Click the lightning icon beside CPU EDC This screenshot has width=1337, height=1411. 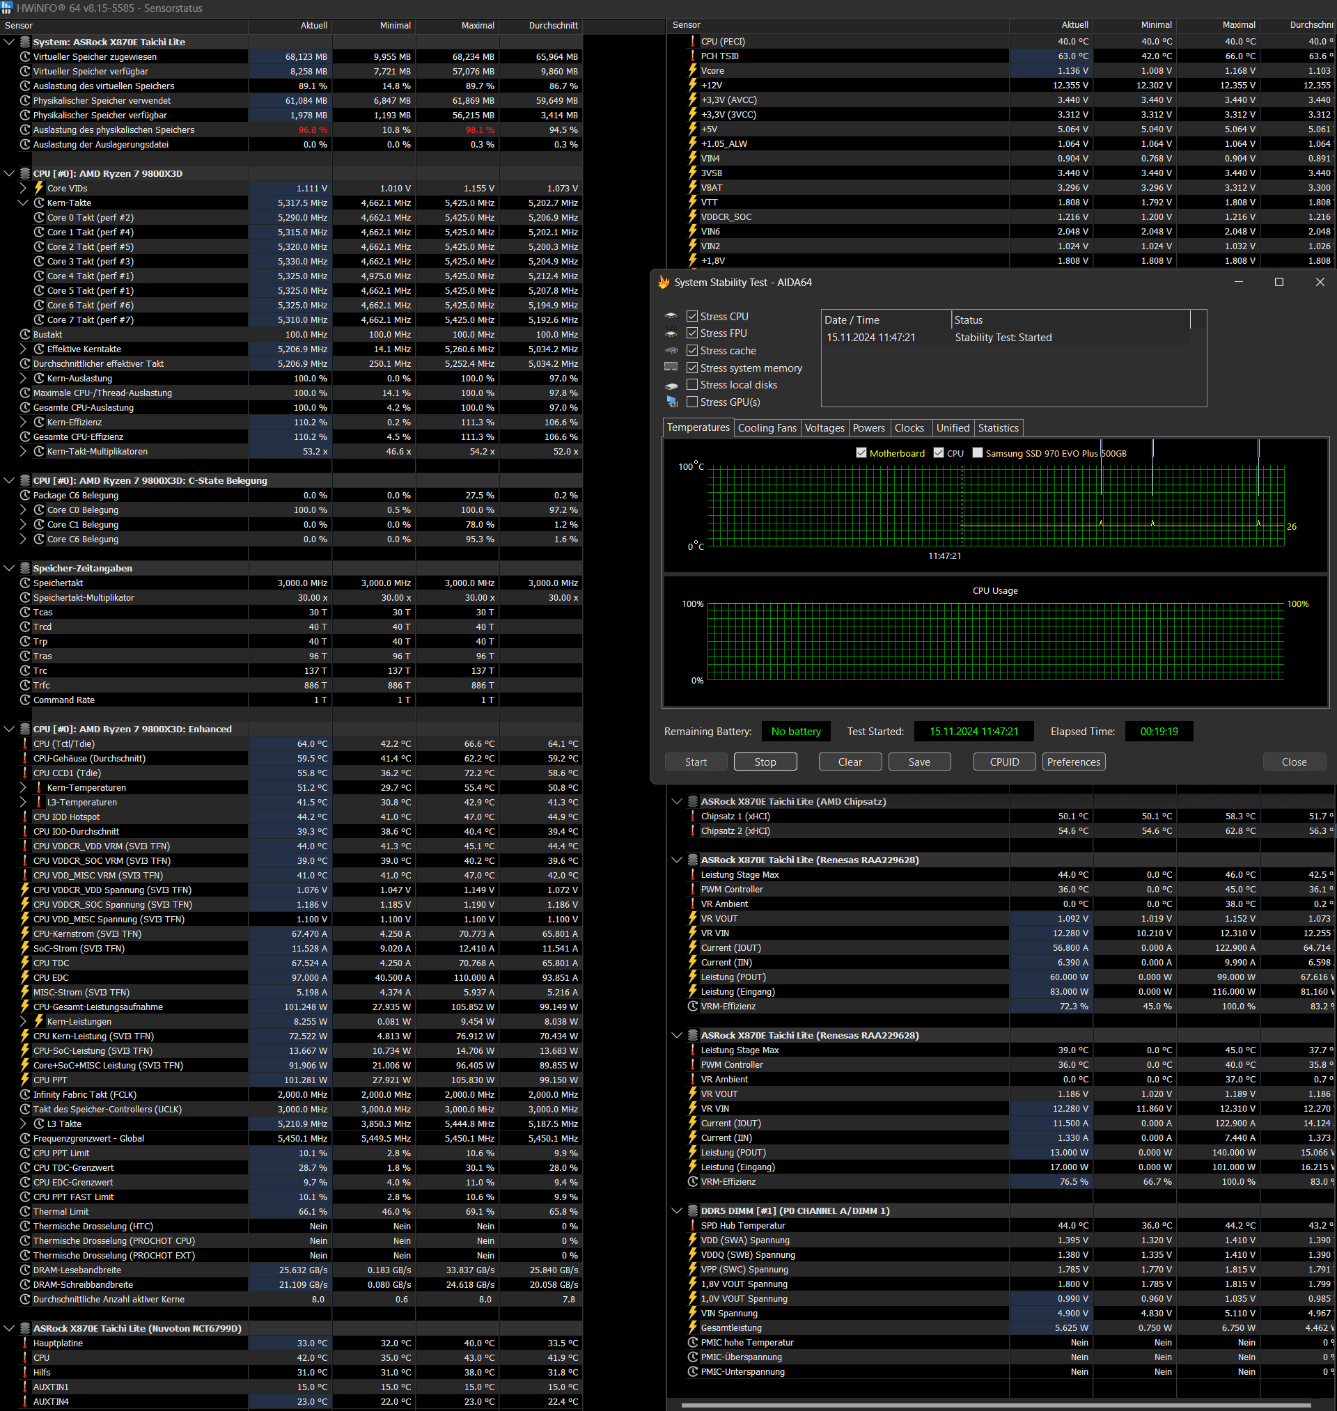(25, 977)
